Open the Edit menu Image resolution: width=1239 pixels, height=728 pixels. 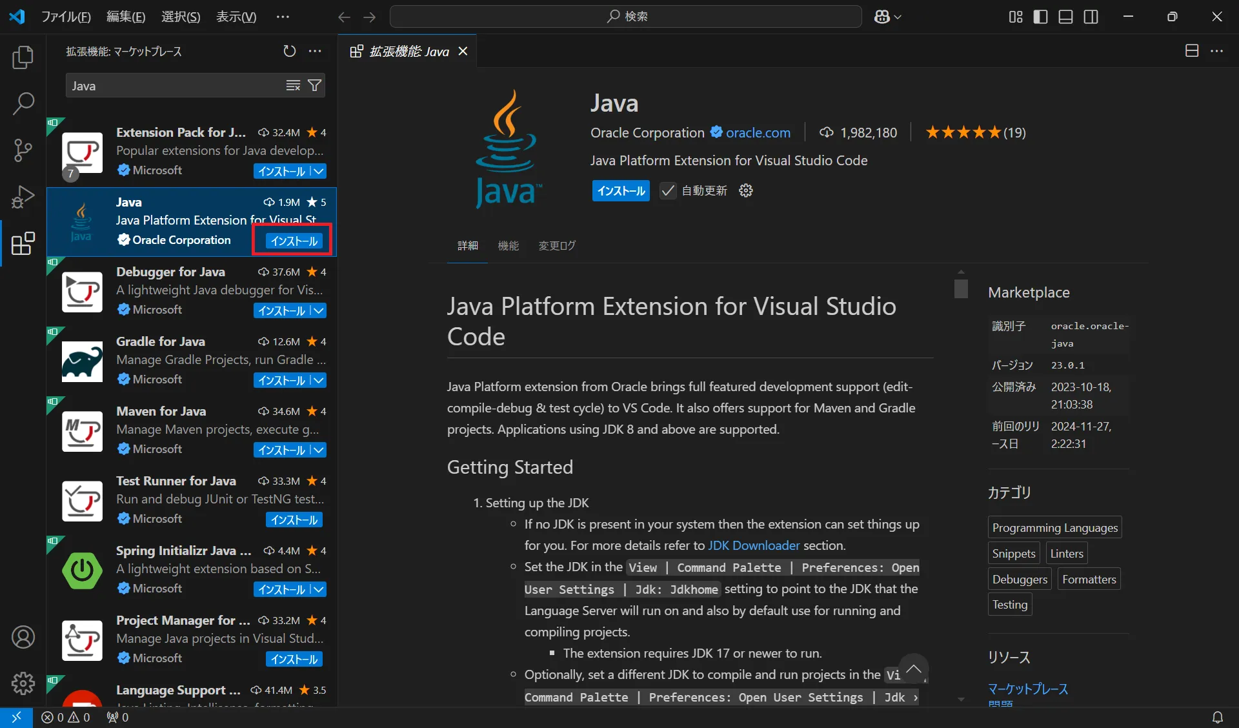click(126, 17)
